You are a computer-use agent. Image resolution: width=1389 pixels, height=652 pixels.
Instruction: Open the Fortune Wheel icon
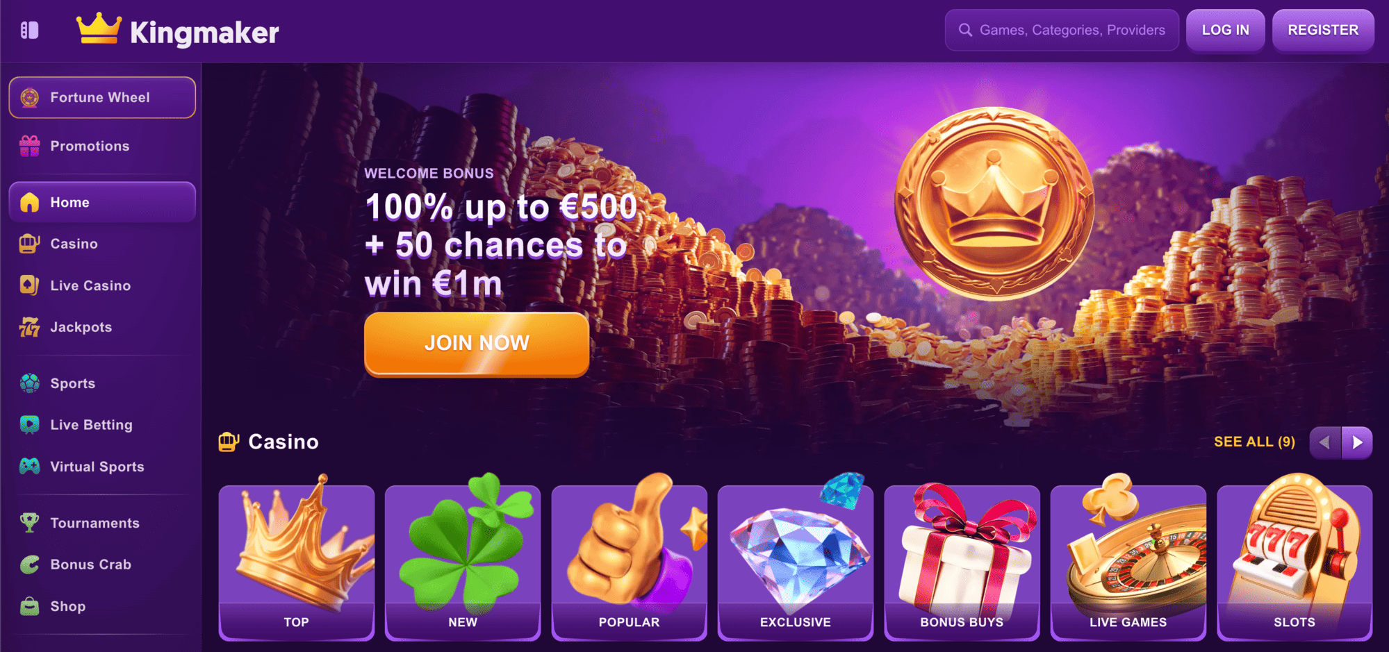[x=30, y=98]
